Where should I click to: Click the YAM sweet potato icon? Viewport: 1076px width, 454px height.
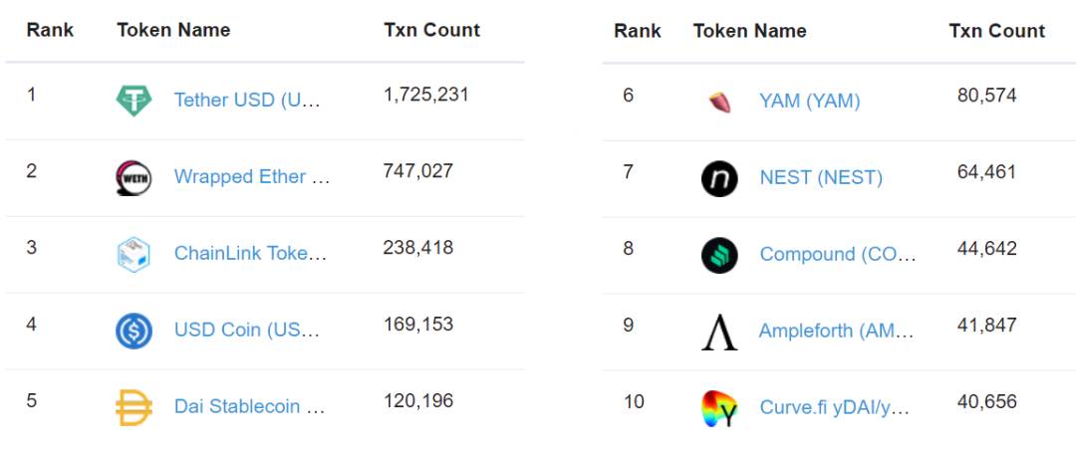(718, 101)
